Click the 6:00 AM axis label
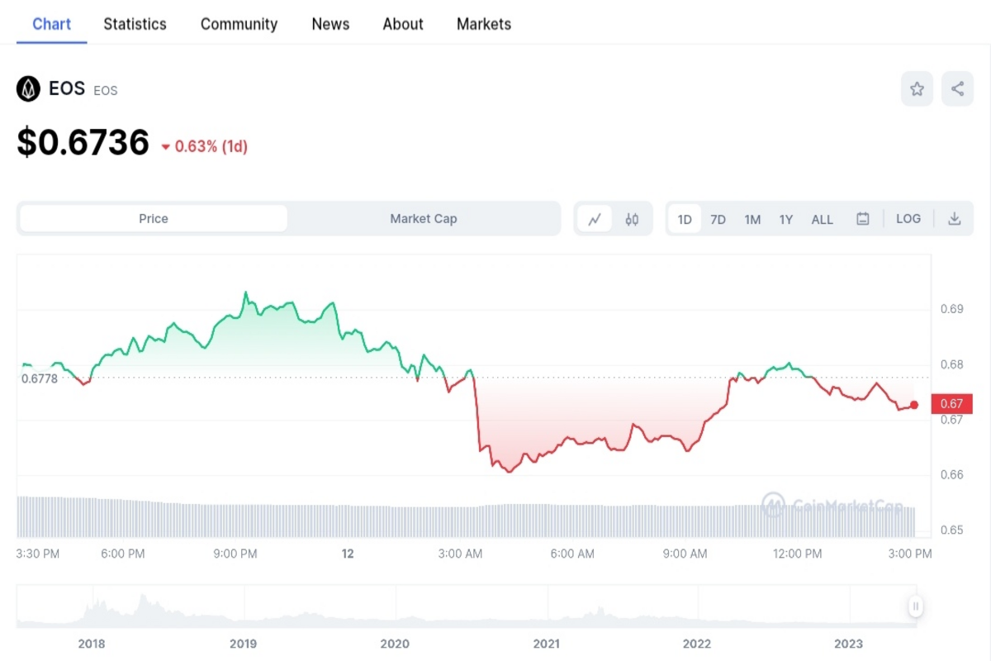This screenshot has width=991, height=661. tap(573, 554)
